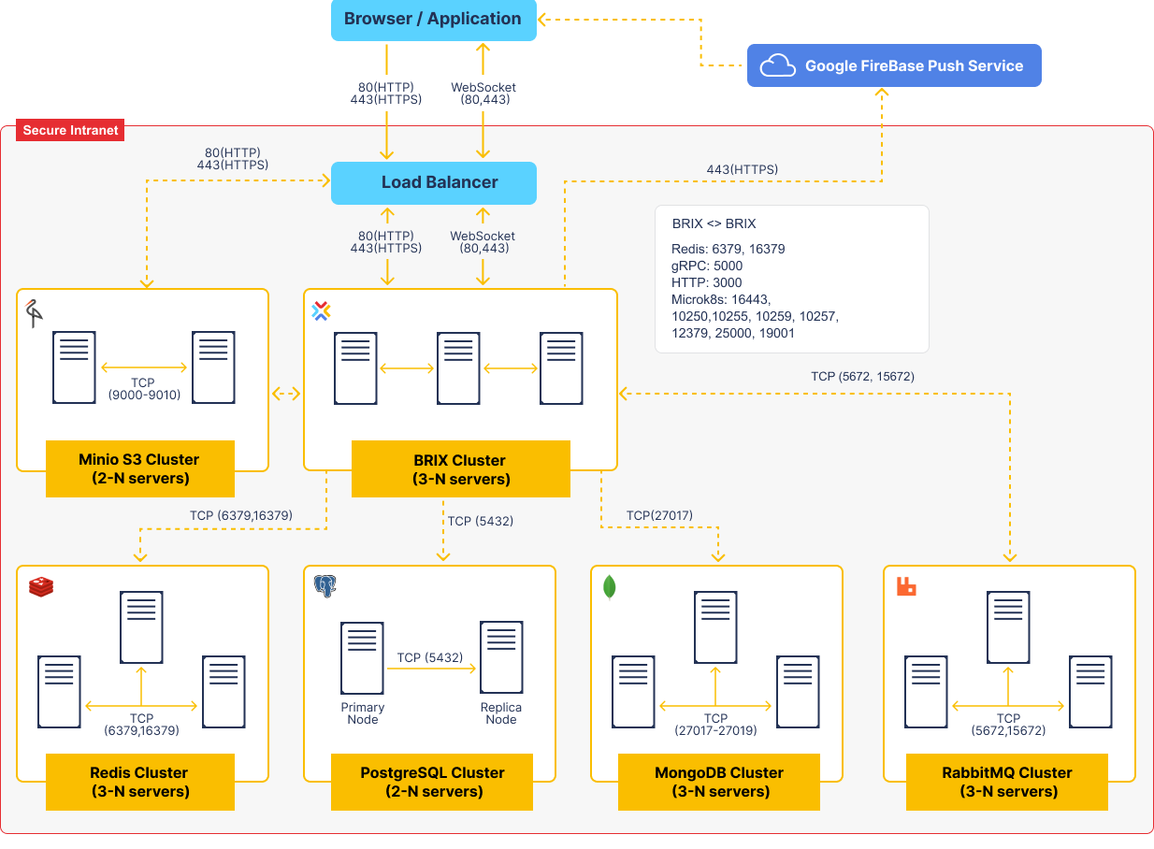1154x849 pixels.
Task: Select the middle server in BRIX Cluster
Action: 458,367
